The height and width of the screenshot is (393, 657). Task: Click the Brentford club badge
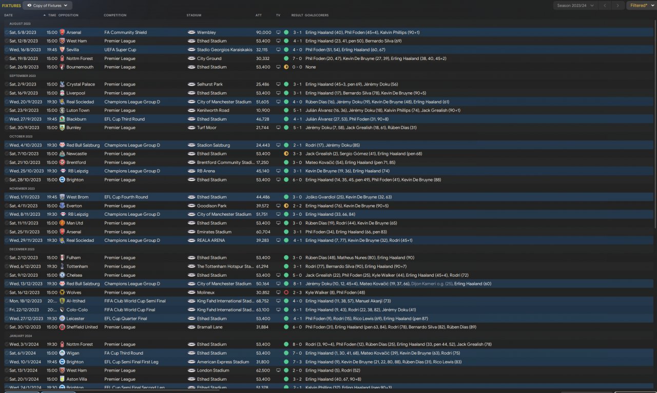(x=62, y=162)
